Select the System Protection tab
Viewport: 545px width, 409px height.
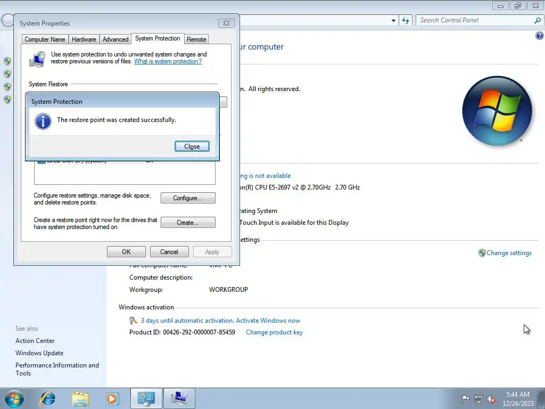[158, 38]
